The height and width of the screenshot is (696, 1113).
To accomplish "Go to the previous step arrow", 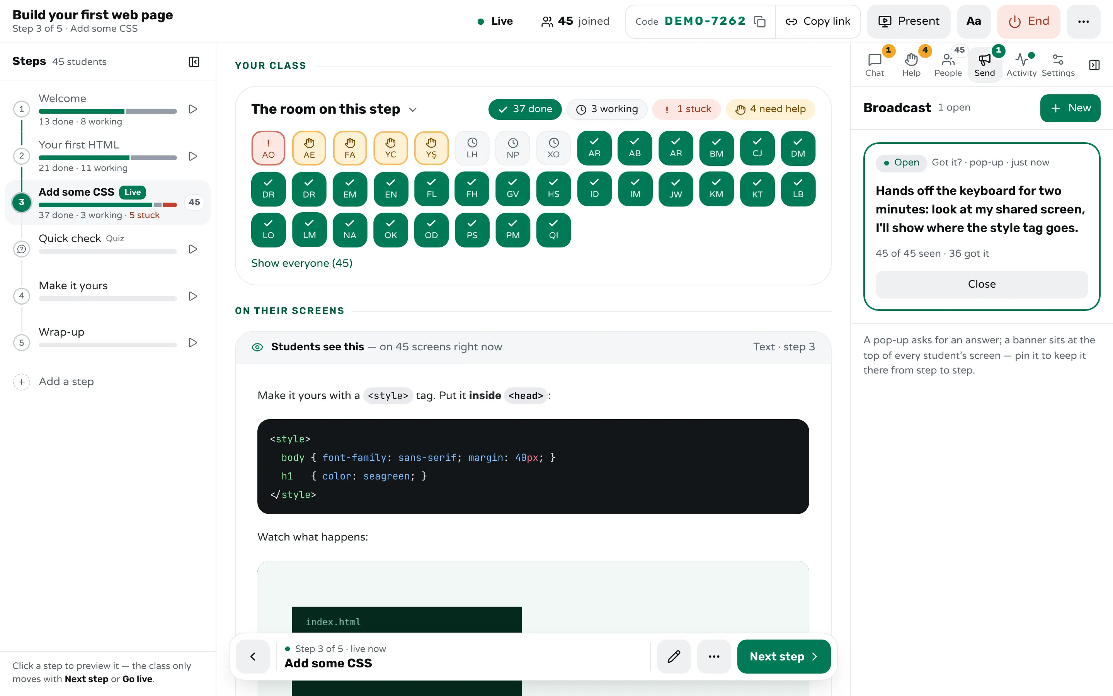I will (252, 657).
